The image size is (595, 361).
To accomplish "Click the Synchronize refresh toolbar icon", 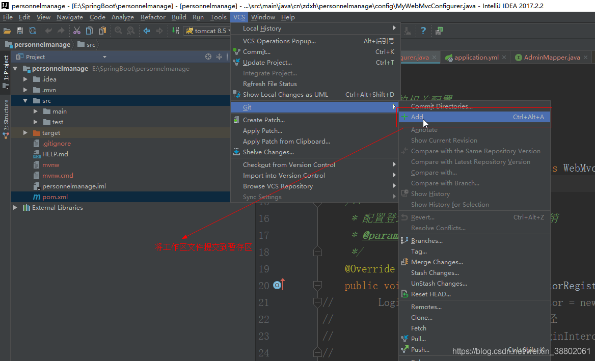I will 33,31.
